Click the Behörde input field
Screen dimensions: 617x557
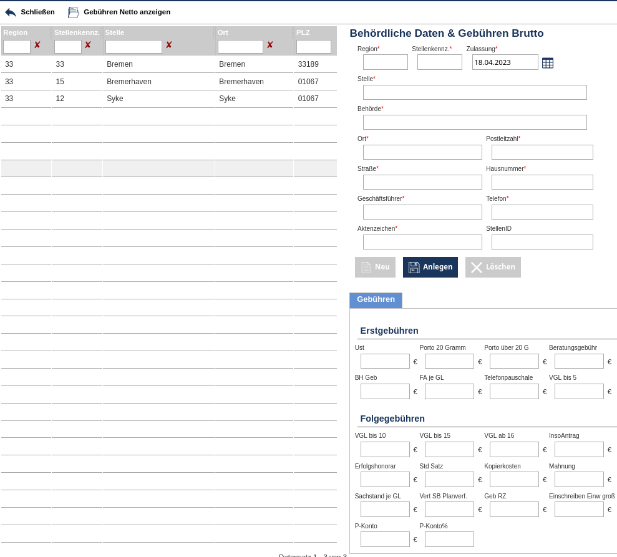coord(474,122)
